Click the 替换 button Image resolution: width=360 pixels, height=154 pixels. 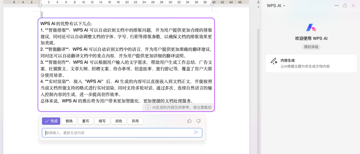tap(69, 121)
